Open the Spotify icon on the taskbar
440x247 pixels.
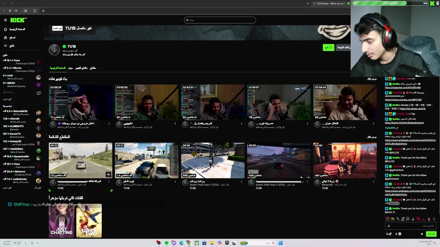click(x=166, y=243)
